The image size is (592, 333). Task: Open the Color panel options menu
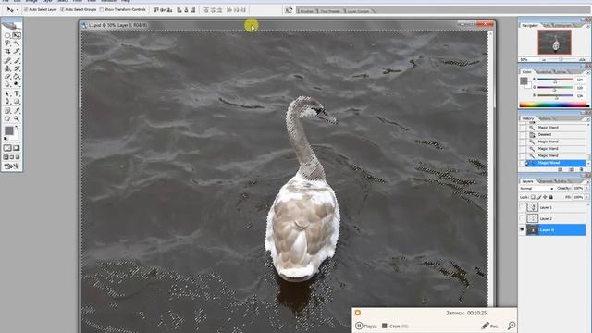pos(587,72)
